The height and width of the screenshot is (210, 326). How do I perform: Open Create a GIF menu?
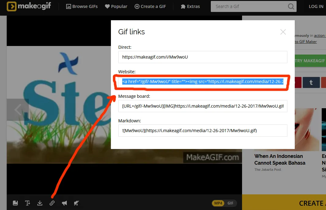(x=150, y=6)
